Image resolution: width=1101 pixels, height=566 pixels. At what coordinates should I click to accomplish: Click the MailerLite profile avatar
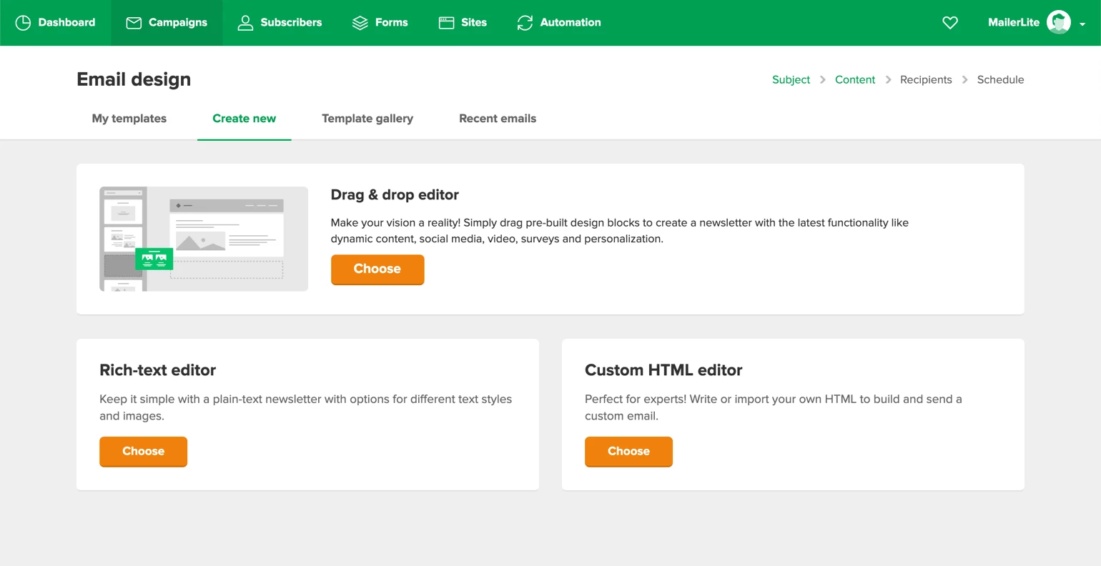(x=1058, y=23)
